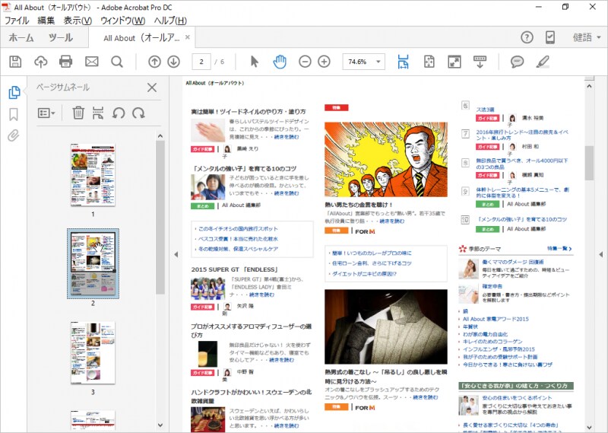Open the attachments paperclip panel
This screenshot has width=608, height=433.
tap(14, 135)
